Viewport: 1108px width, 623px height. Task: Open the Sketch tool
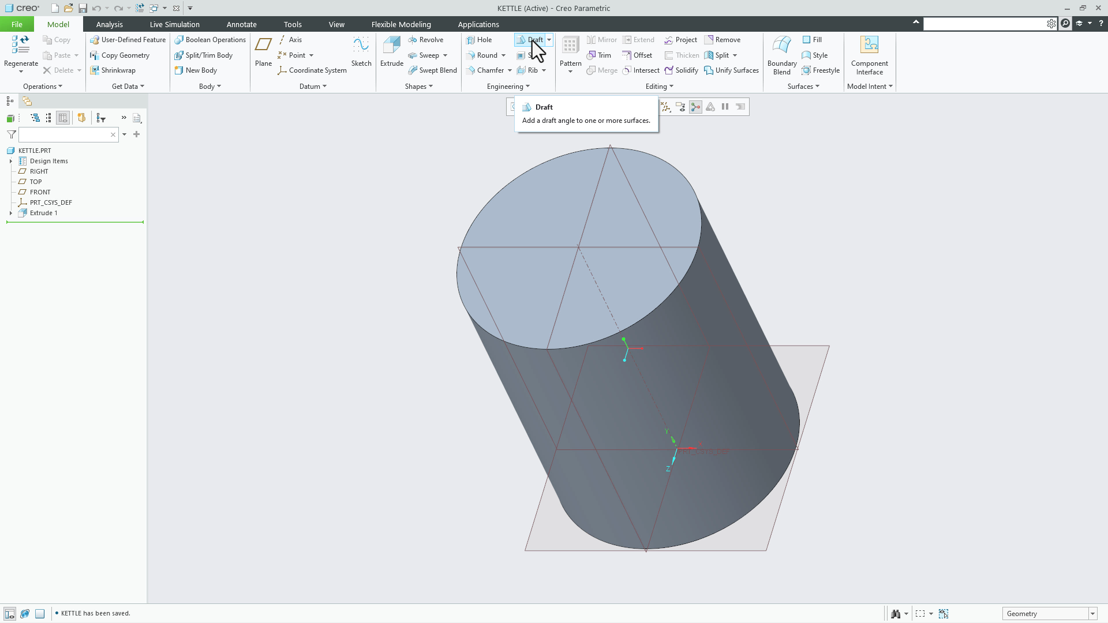(x=361, y=52)
